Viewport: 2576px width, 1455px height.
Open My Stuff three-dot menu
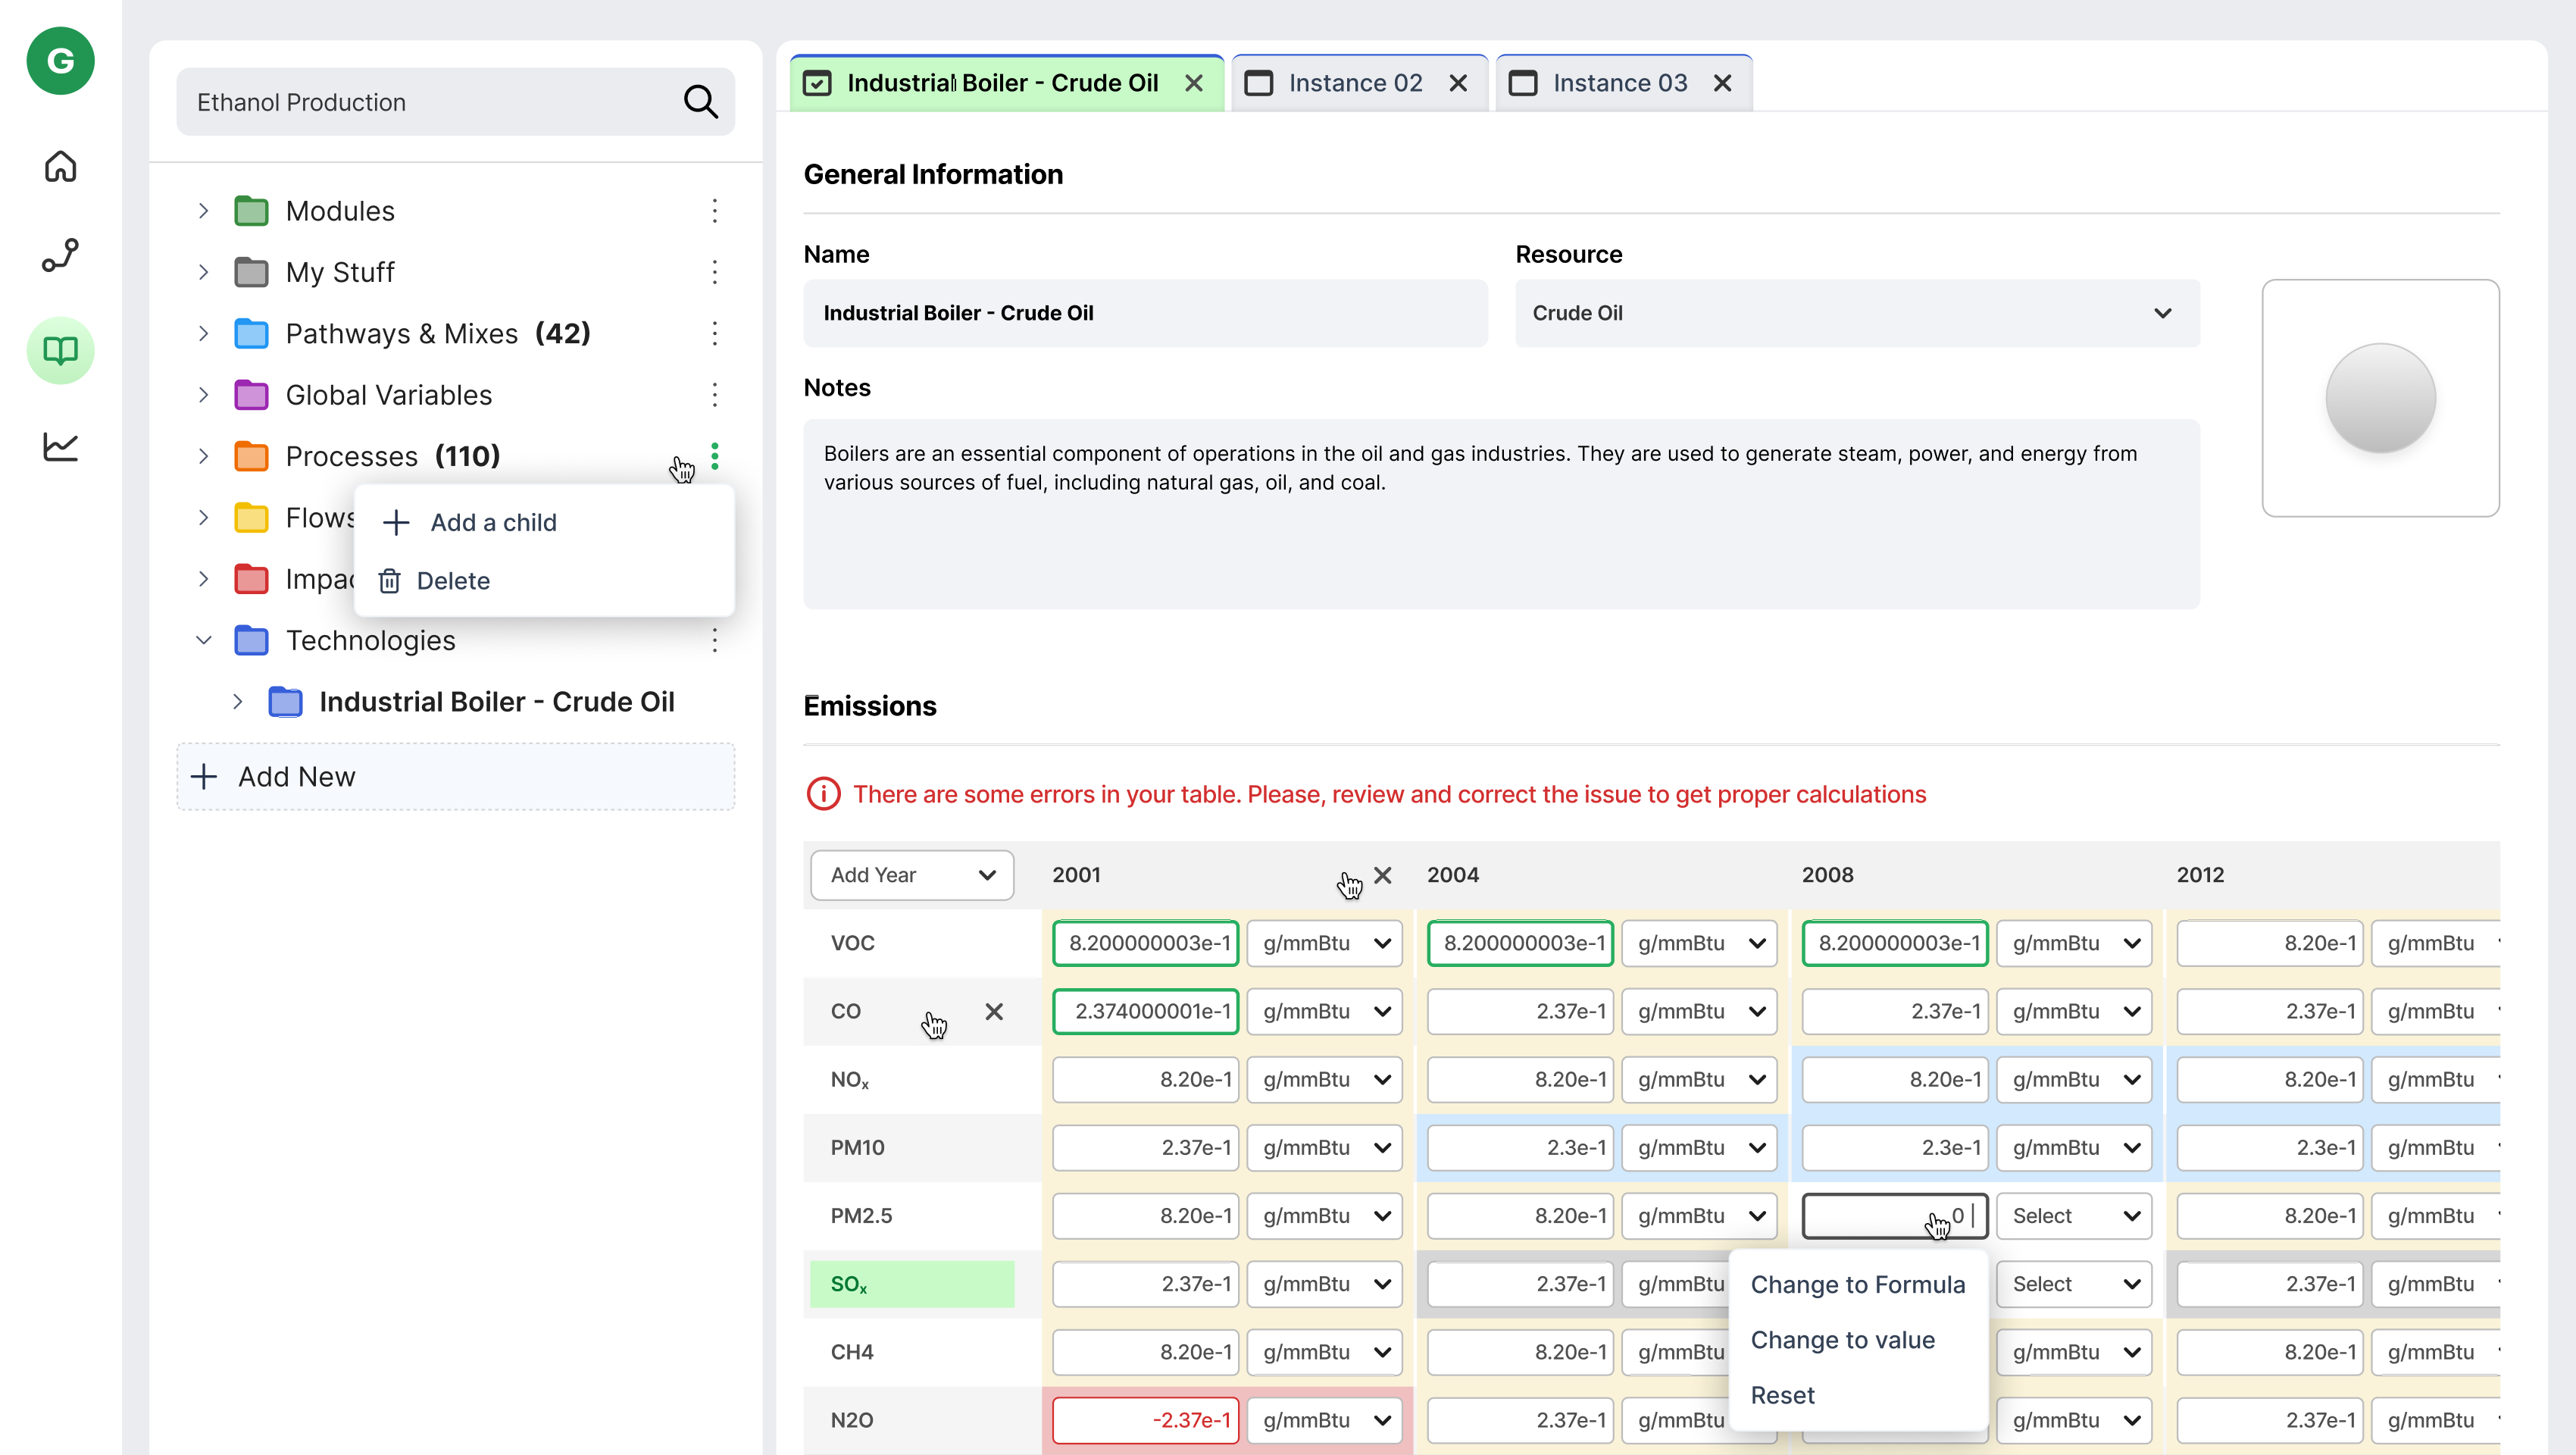tap(715, 272)
